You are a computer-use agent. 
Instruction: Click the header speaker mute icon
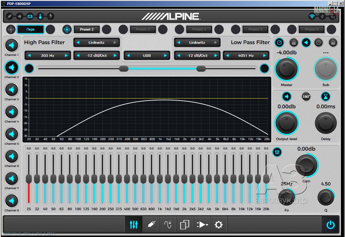tap(19, 16)
